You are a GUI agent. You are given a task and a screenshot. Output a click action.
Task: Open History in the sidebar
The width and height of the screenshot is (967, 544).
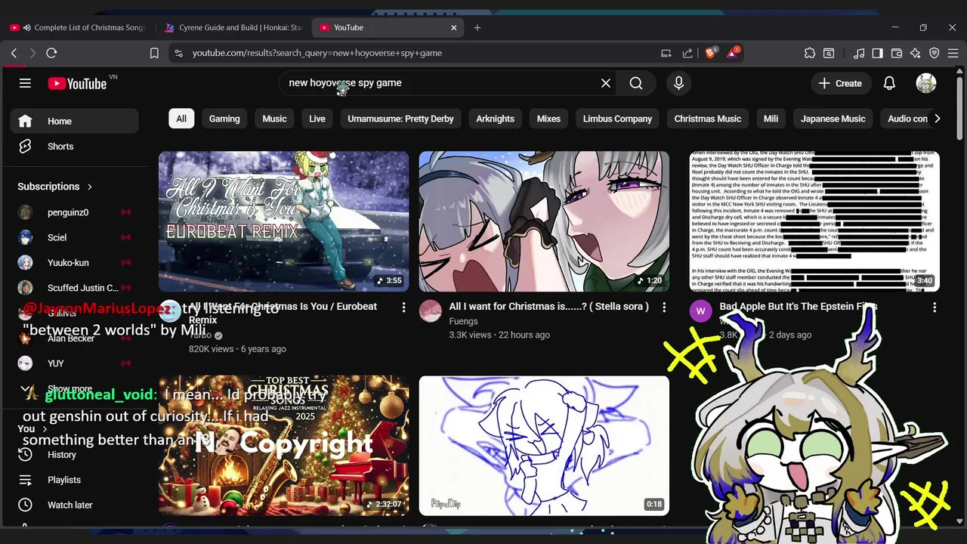[74, 455]
